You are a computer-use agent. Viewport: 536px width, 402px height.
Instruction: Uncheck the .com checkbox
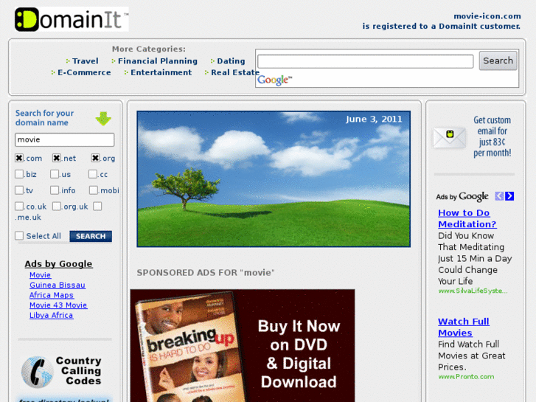[x=19, y=158]
